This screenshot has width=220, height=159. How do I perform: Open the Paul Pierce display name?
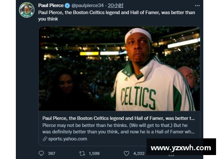[51, 6]
